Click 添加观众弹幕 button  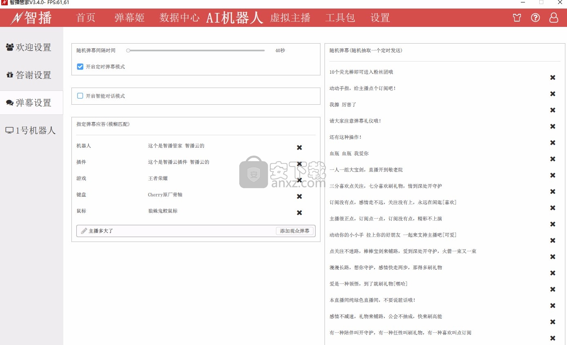pos(295,231)
